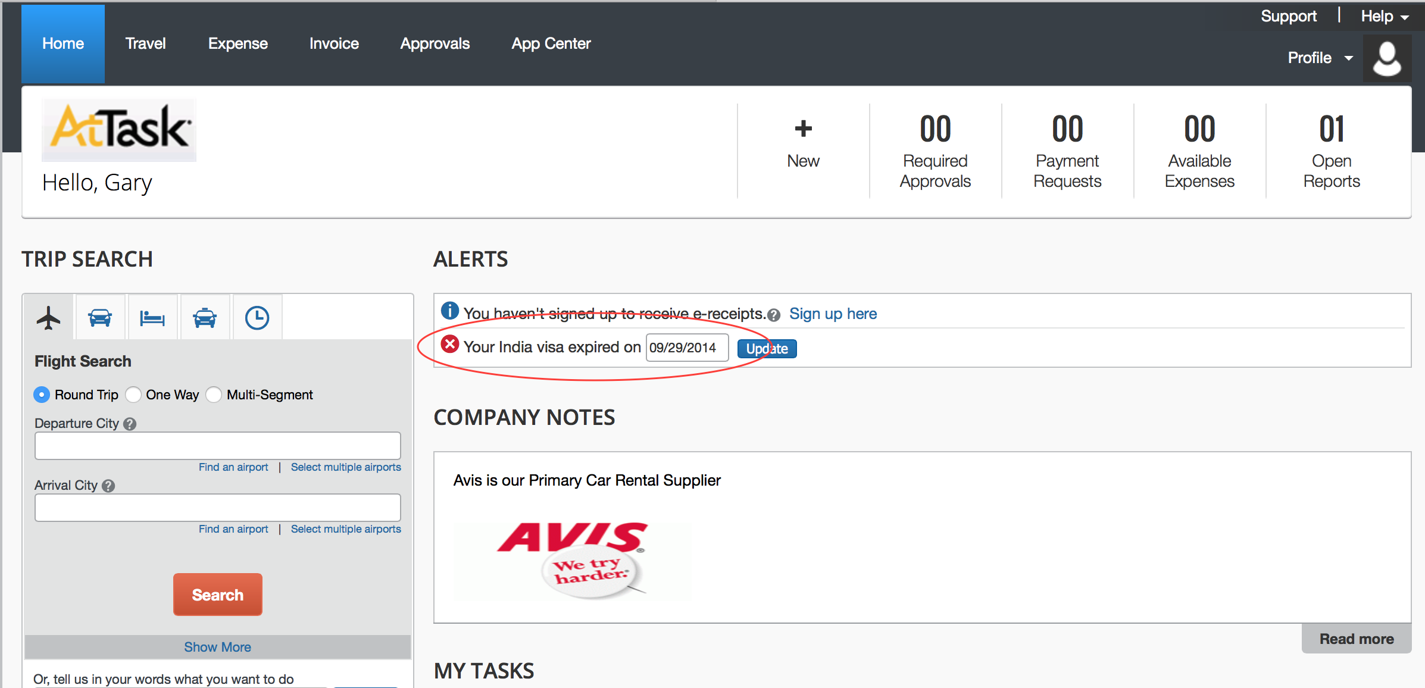Switch to the car rental search icon
Screen dimensions: 1425x688
coord(100,318)
